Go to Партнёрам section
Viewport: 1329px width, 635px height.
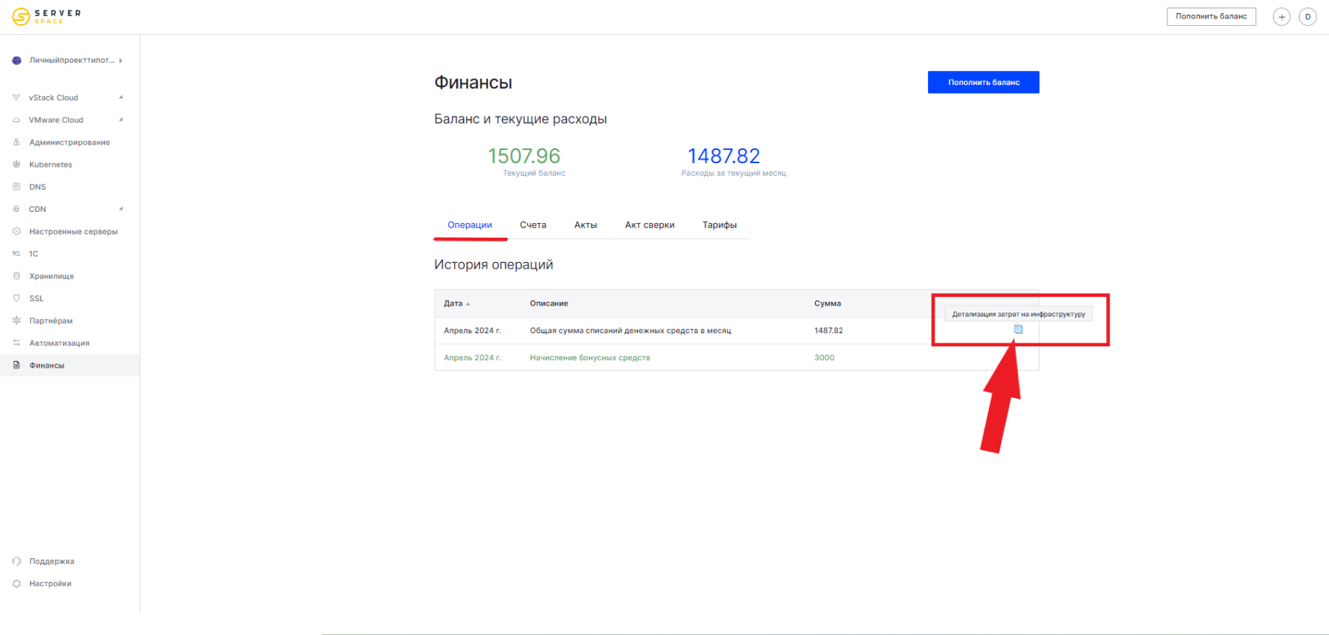click(x=51, y=320)
